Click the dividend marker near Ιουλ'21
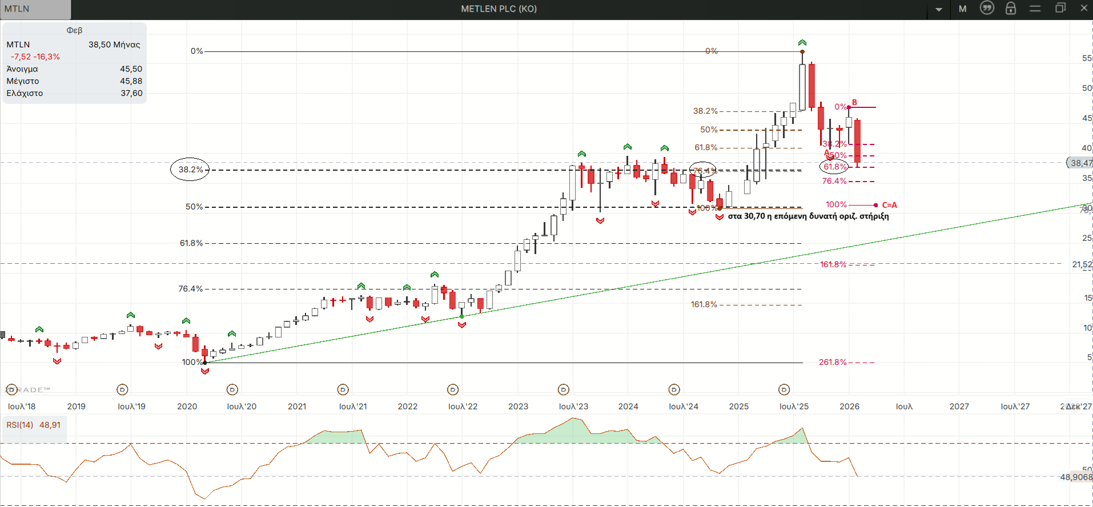This screenshot has height=507, width=1093. tap(343, 389)
